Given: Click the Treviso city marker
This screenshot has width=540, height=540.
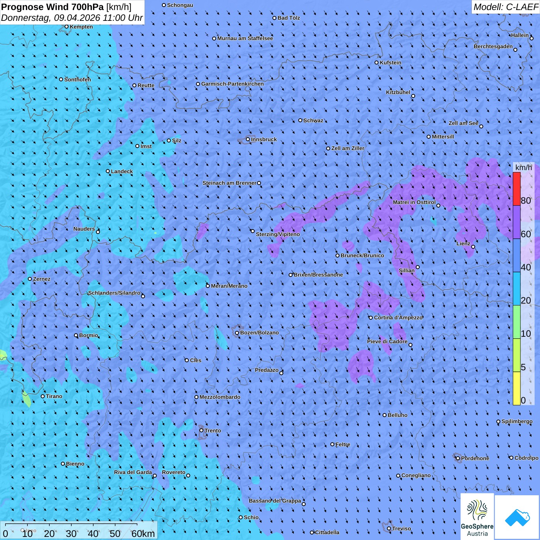Looking at the screenshot, I should pos(389,528).
